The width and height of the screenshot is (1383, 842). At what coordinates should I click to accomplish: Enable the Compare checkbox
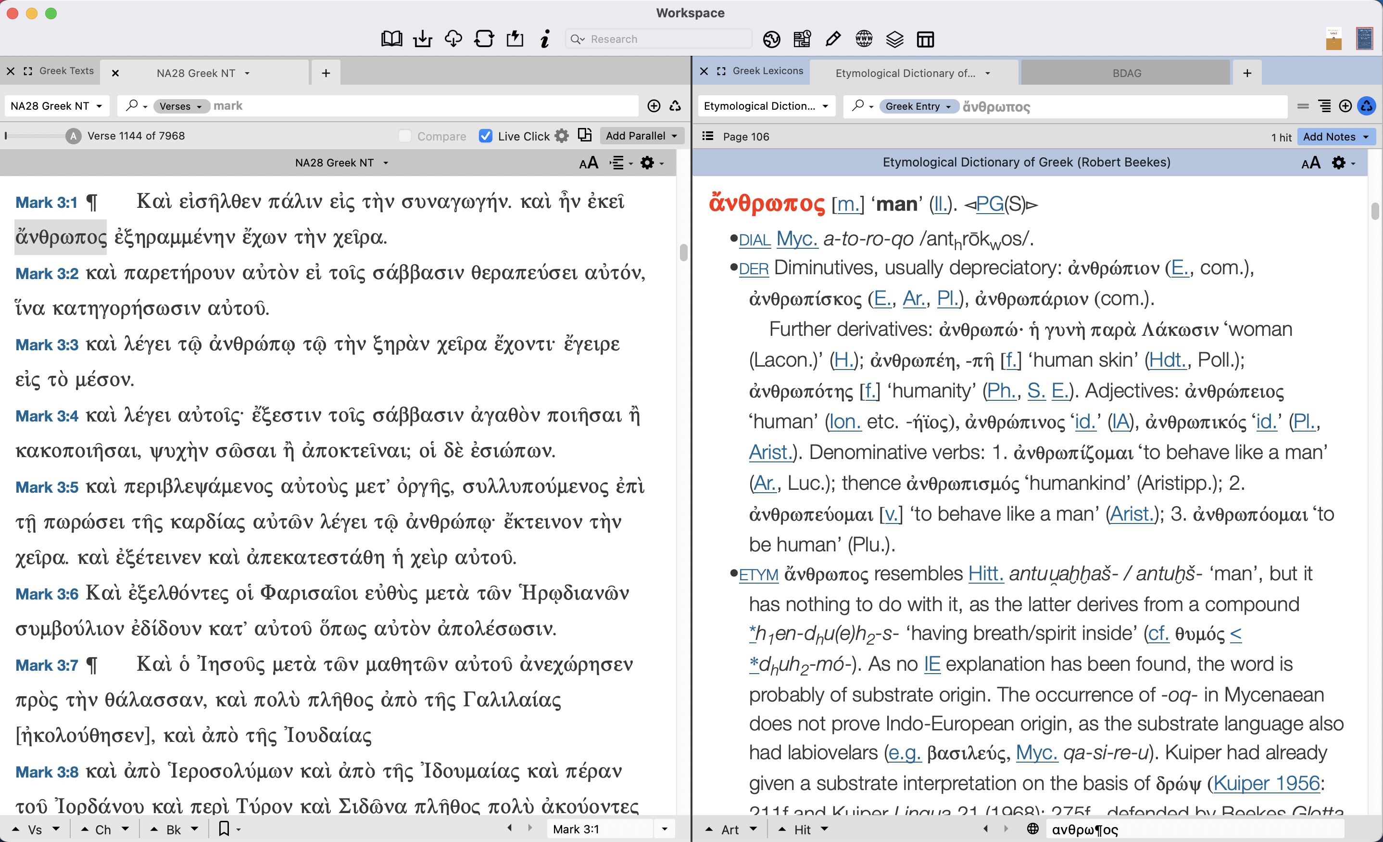[x=405, y=136]
